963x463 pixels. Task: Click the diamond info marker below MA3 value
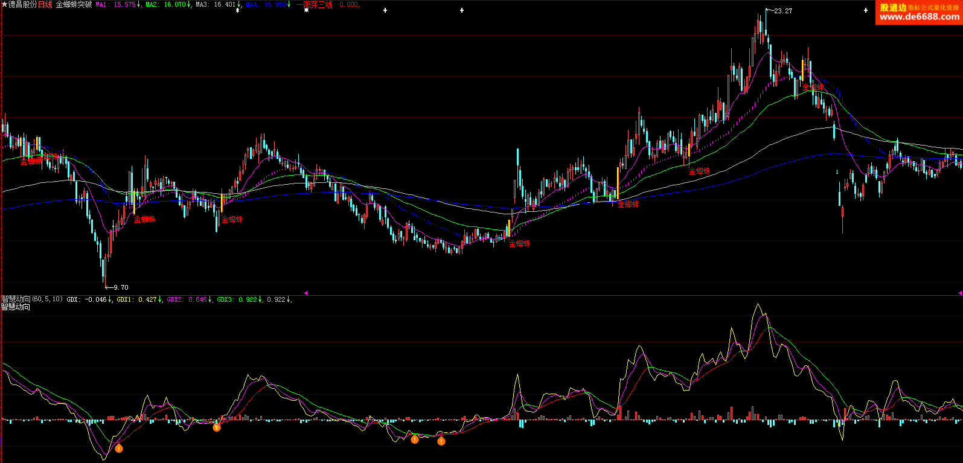[237, 10]
